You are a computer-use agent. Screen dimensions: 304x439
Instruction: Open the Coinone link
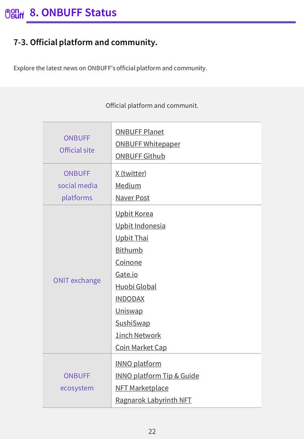(x=129, y=262)
